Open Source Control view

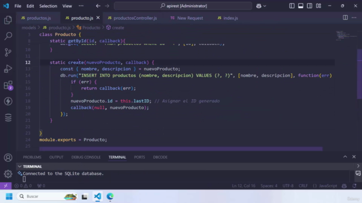[x=8, y=52]
